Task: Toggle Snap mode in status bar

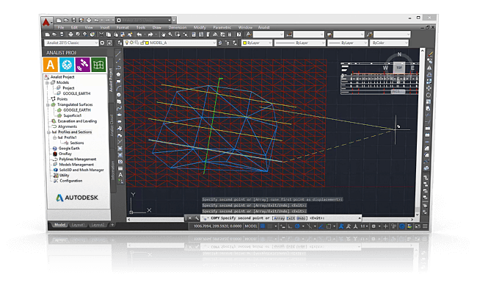Action: coord(270,226)
